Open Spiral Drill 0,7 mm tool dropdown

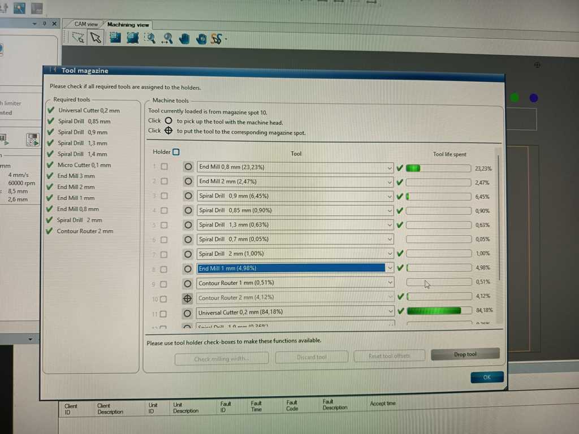point(390,239)
